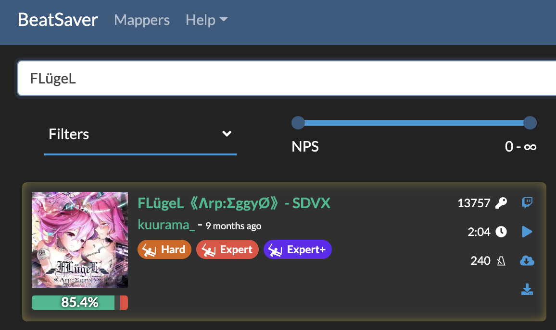Screen dimensions: 556x330
Task: Open the Mappers page
Action: point(141,20)
